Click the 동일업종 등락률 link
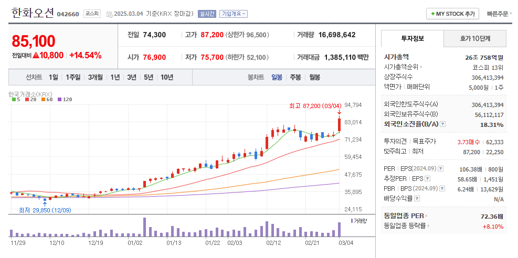This screenshot has width=518, height=258. point(405,227)
